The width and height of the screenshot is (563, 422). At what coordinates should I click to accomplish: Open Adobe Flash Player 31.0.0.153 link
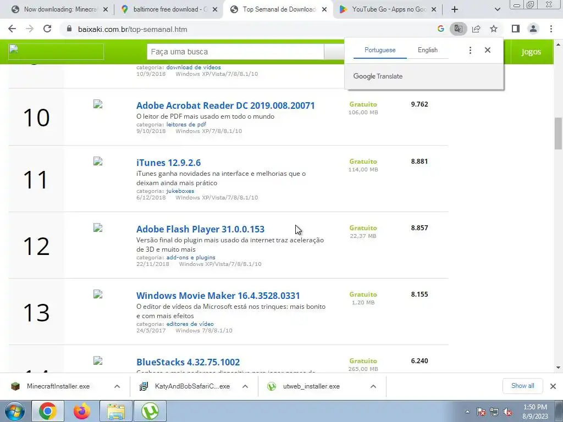click(x=200, y=229)
